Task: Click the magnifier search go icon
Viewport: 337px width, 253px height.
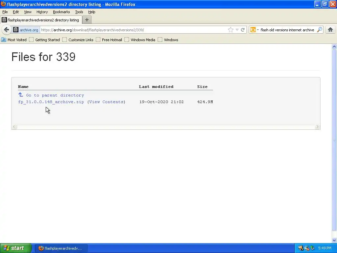Action: 320,30
